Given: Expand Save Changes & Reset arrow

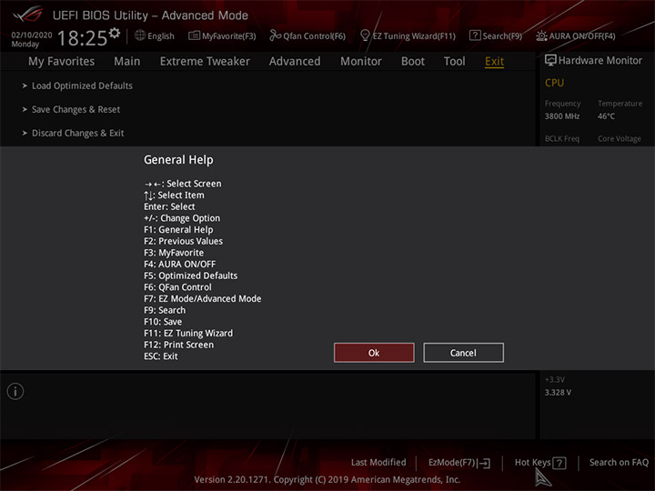Looking at the screenshot, I should tap(25, 109).
